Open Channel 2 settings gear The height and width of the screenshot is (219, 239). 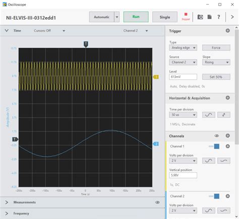227,196
